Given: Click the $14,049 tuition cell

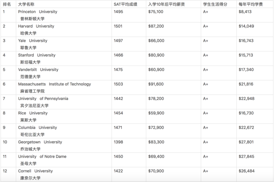Looking at the screenshot, I should (x=246, y=26).
